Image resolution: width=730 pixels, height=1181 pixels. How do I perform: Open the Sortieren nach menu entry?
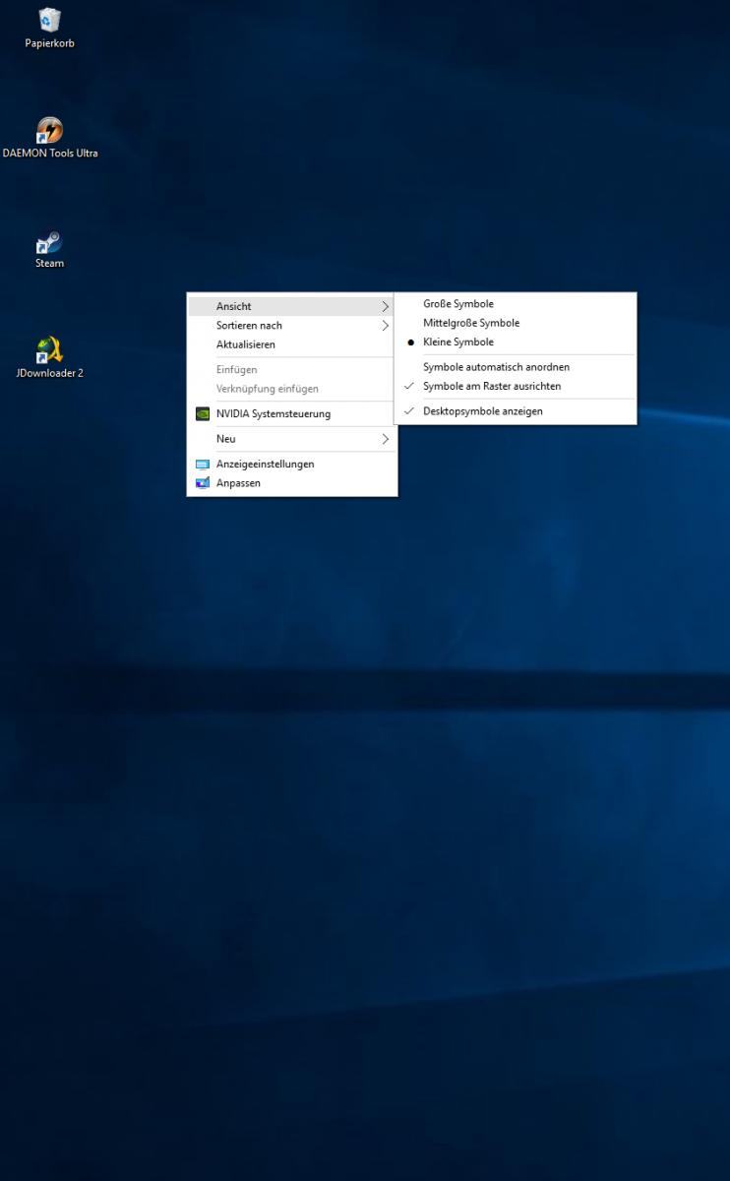pyautogui.click(x=292, y=326)
